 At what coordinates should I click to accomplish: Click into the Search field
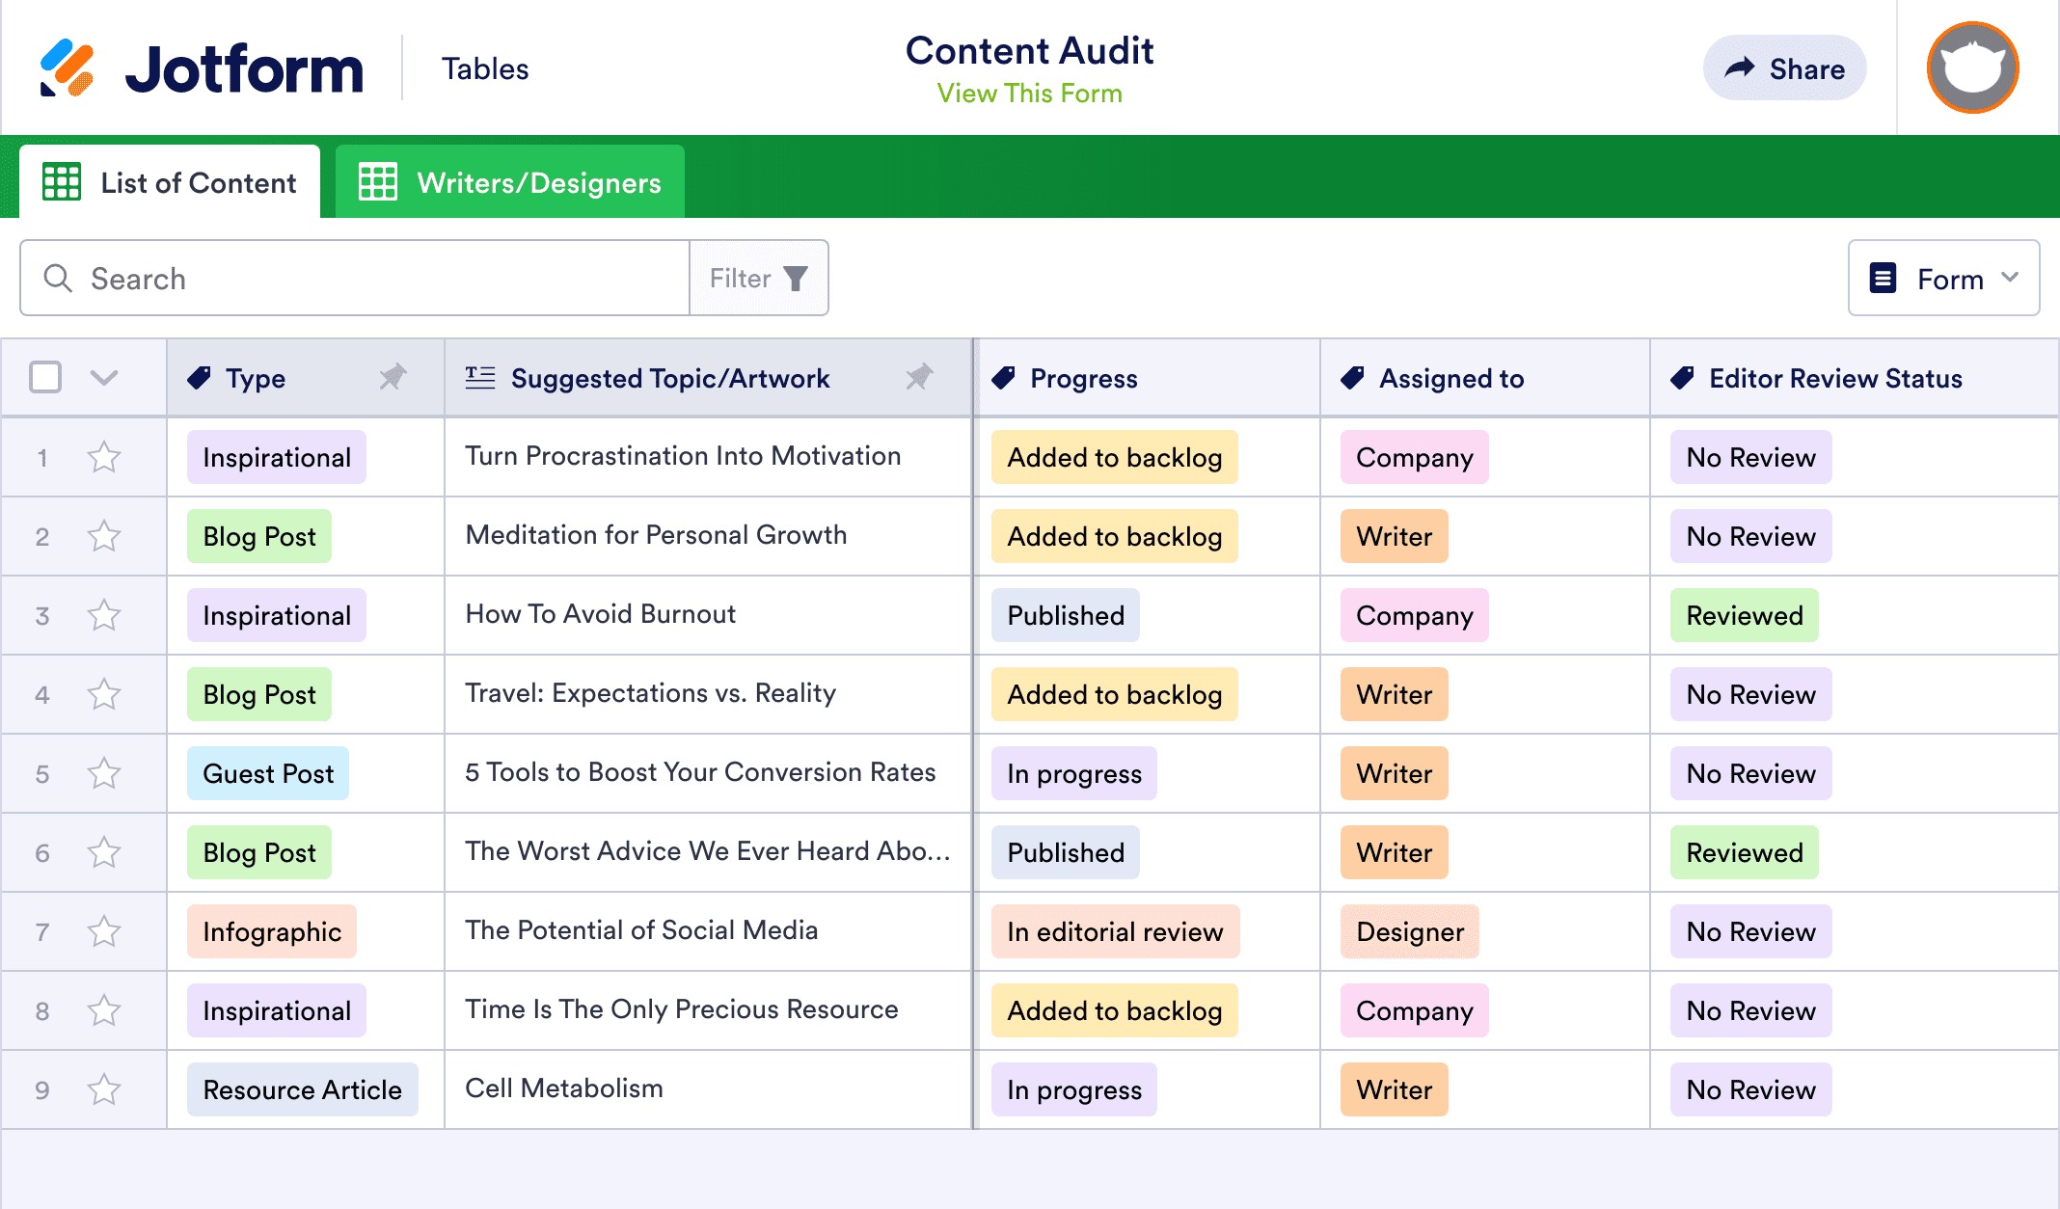pos(366,279)
